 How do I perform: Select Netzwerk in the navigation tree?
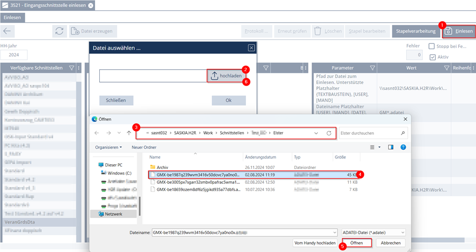(x=113, y=213)
